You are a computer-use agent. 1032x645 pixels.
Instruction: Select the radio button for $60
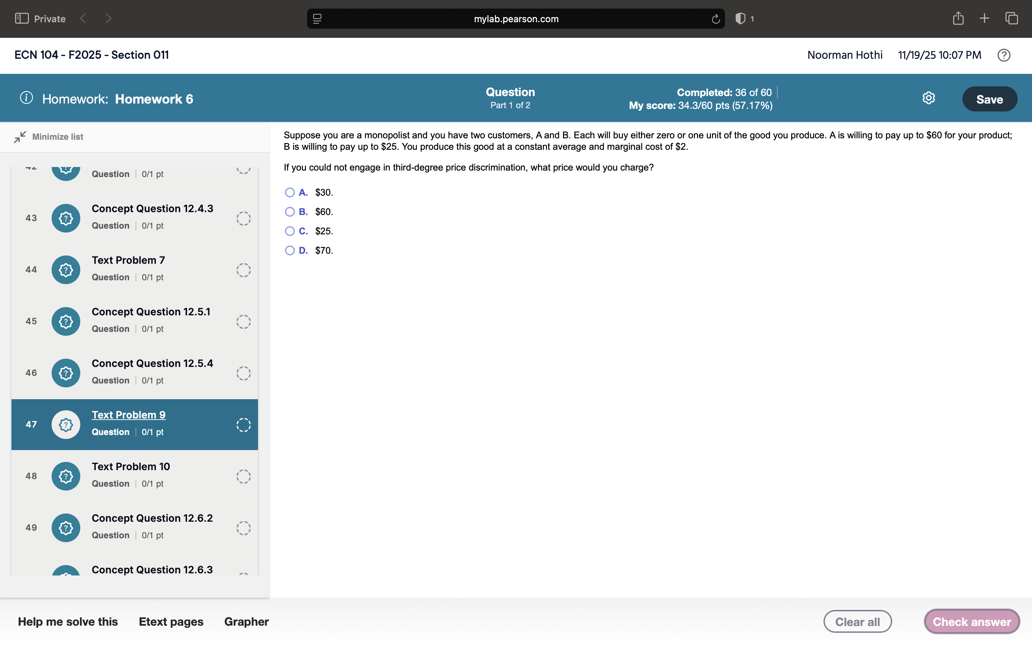(x=290, y=211)
